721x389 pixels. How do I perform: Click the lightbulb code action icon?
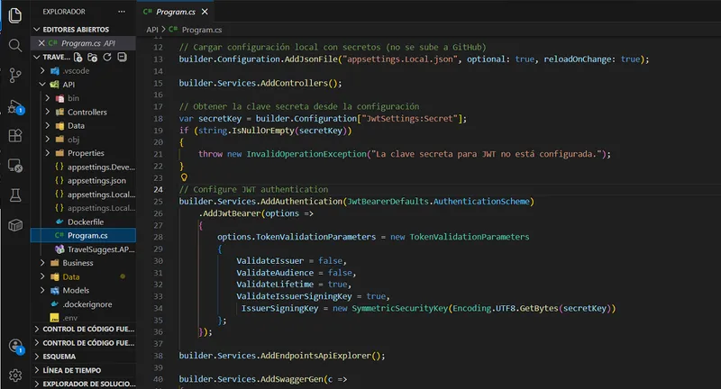coord(184,177)
